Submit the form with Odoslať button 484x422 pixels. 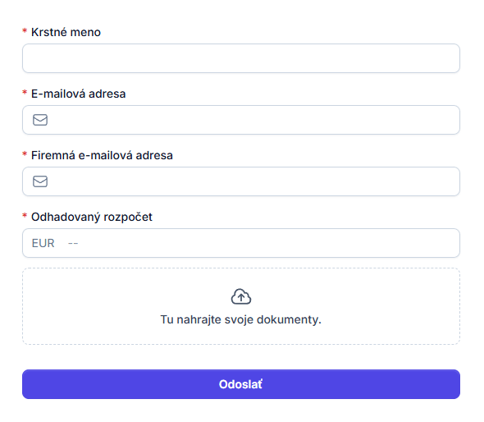241,384
